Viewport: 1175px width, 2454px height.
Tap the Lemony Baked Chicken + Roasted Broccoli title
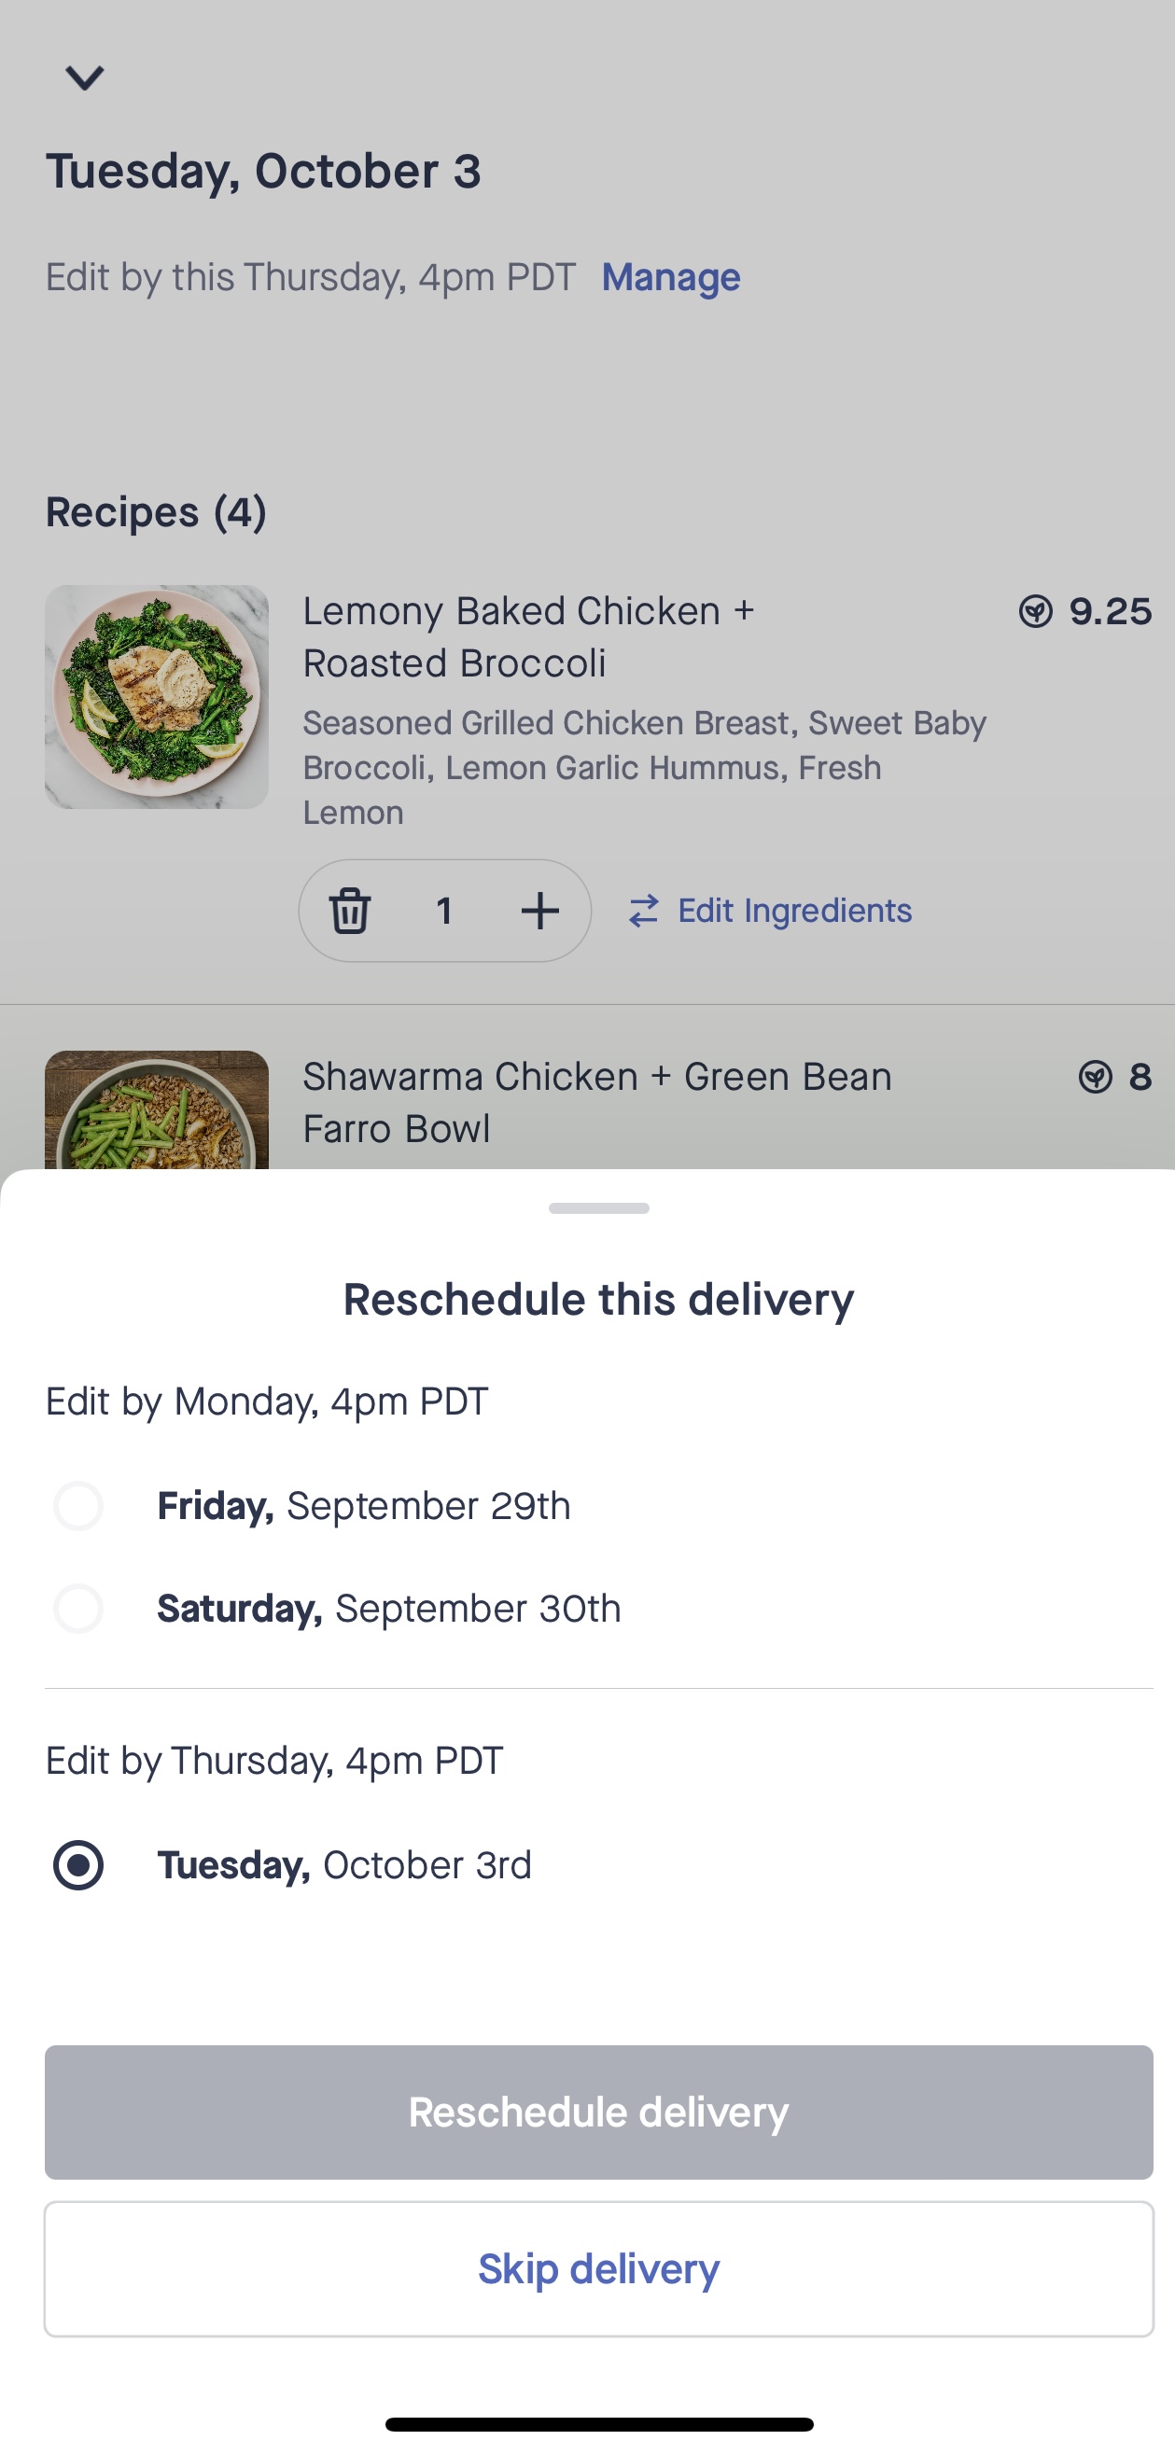tap(529, 636)
